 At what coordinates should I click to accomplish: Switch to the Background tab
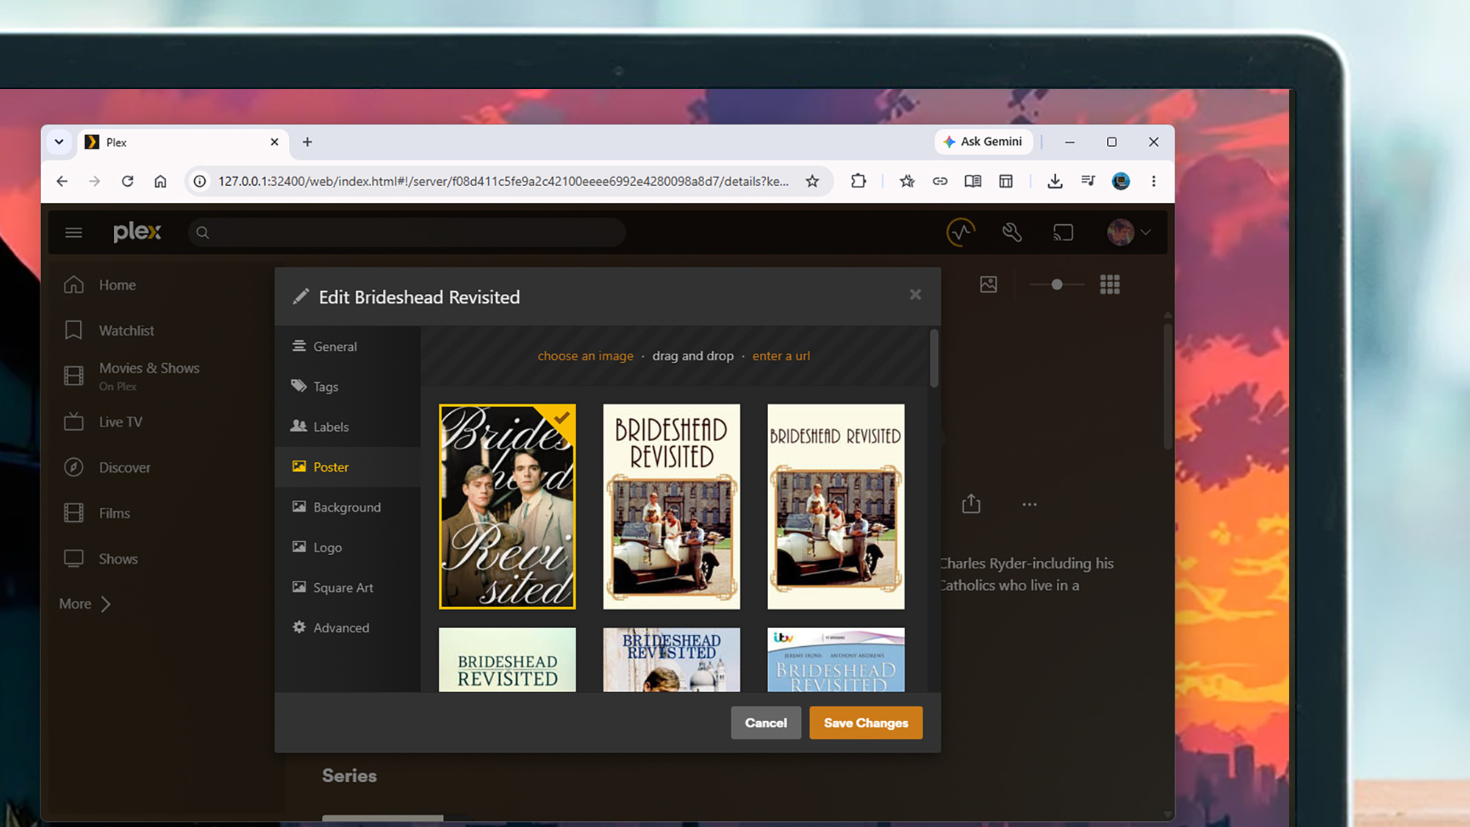pos(348,507)
